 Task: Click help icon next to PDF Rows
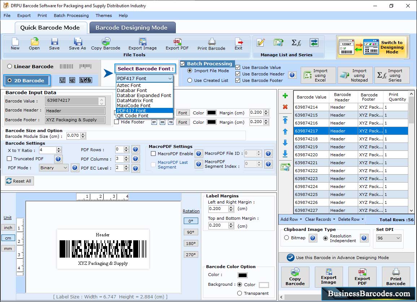point(135,149)
